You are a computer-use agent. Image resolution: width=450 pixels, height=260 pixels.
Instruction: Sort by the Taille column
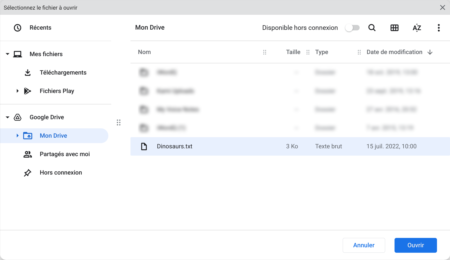click(x=293, y=52)
